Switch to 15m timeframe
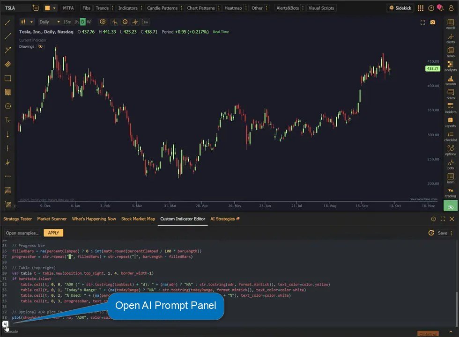This screenshot has height=337, width=459. (x=67, y=22)
